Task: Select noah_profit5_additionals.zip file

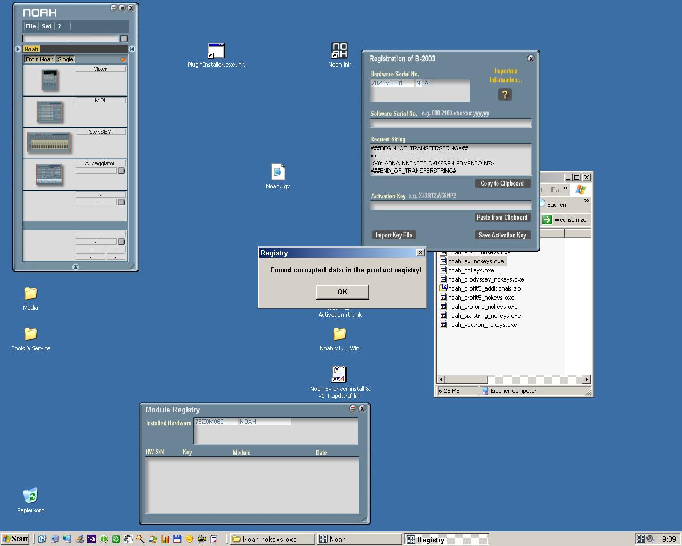Action: coord(480,288)
